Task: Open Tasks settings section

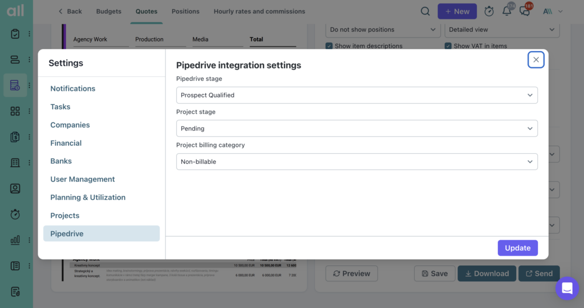Action: (60, 107)
